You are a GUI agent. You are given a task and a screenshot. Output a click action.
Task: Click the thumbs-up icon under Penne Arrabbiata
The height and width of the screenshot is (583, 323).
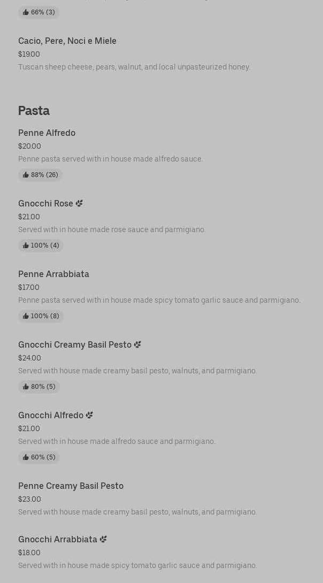pos(26,316)
